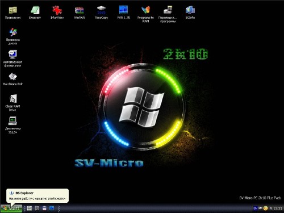The height and width of the screenshot is (213, 284).
Task: Click the first quick launch icon beside start
Action: tap(30, 208)
